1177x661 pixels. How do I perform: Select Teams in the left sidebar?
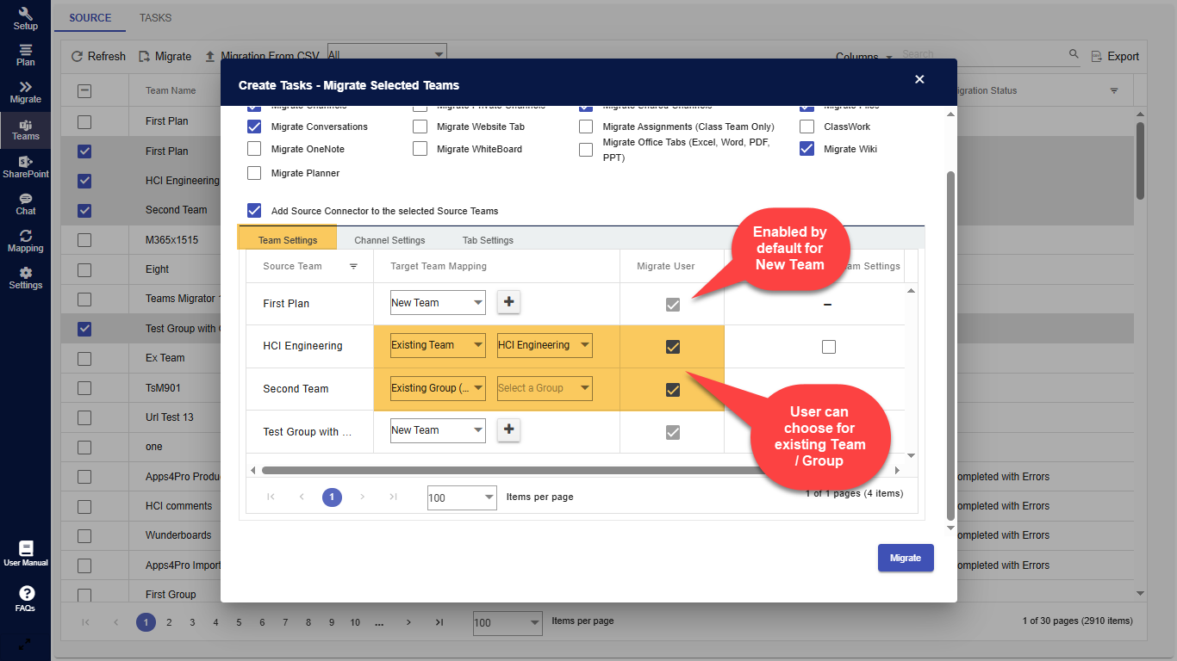point(26,130)
